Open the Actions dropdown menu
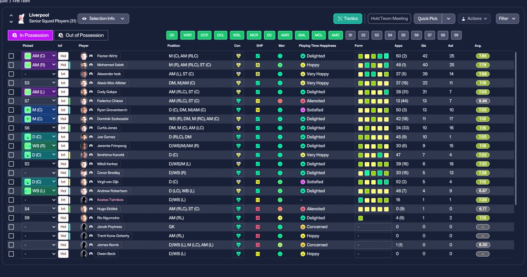527x277 pixels. (x=474, y=18)
